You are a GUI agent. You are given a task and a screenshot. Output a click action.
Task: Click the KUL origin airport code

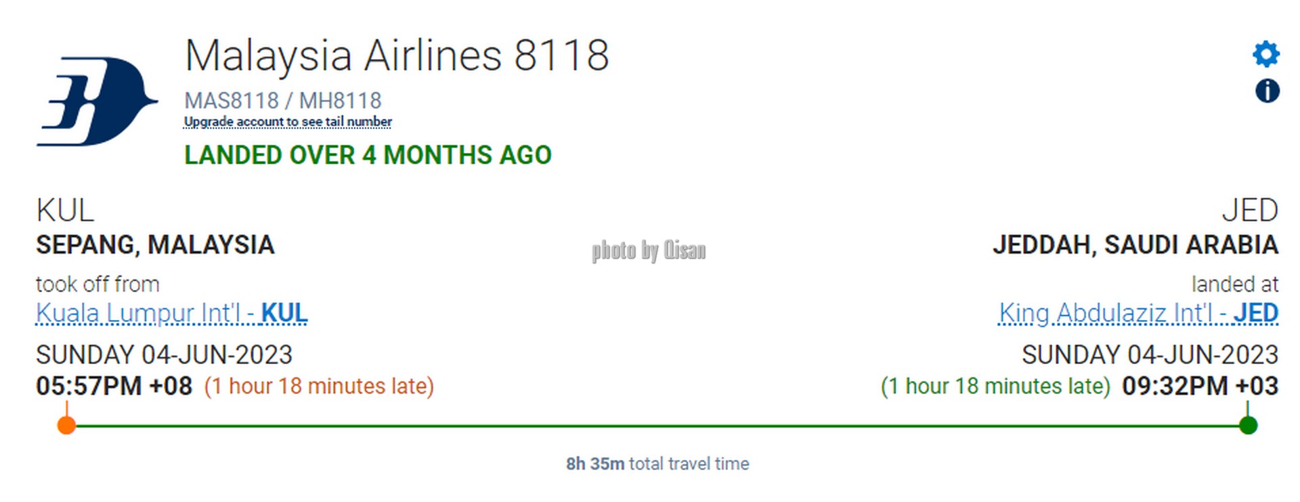tap(65, 210)
